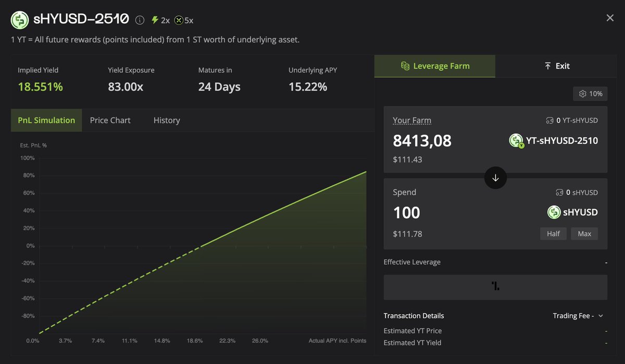Click the YT-sHYUSD wallet balance icon
625x364 pixels.
(549, 120)
